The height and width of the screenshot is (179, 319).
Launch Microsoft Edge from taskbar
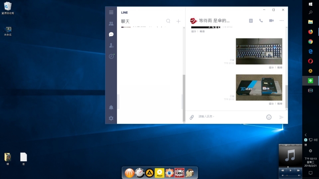(311, 51)
